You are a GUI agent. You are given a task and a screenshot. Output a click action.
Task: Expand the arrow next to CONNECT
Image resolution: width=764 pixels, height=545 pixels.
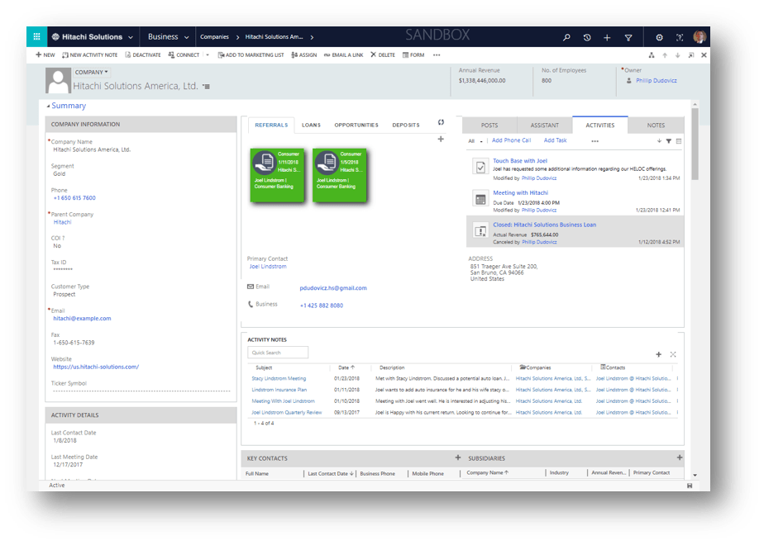point(208,55)
